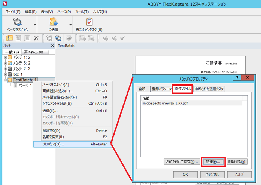Click the send arrow toolbar icon
This screenshot has height=185, width=261.
[x=69, y=38]
